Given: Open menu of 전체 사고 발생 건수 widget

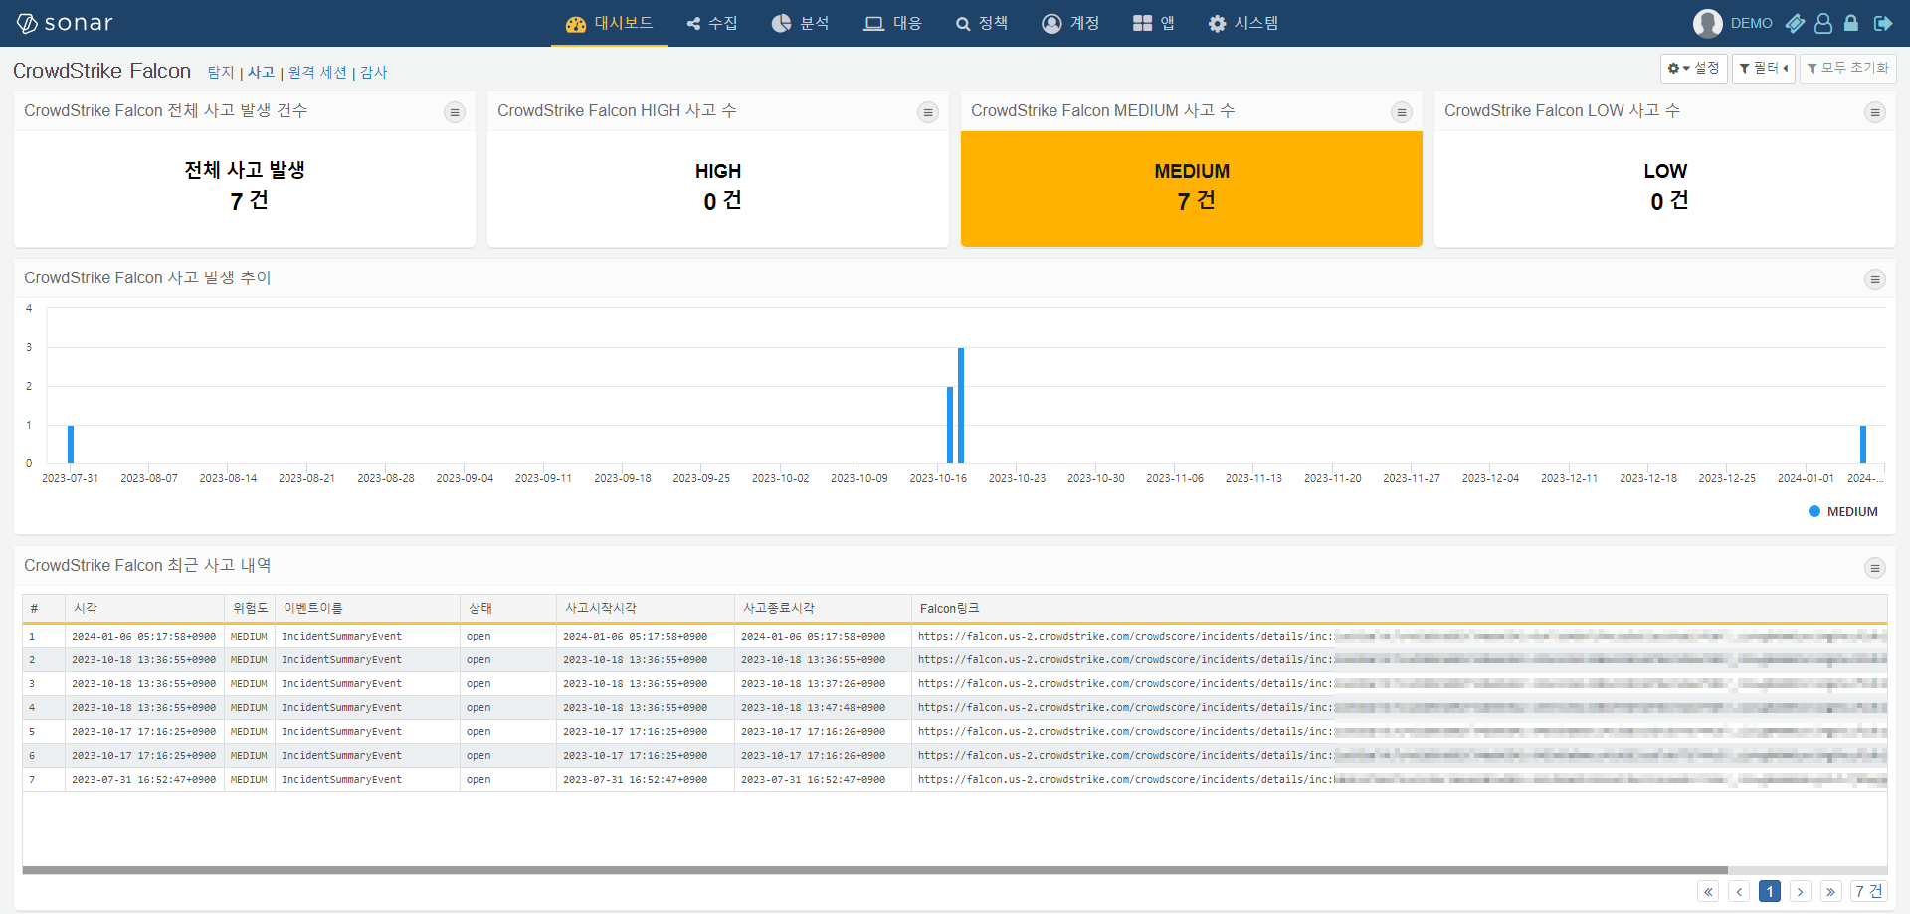Looking at the screenshot, I should (455, 112).
